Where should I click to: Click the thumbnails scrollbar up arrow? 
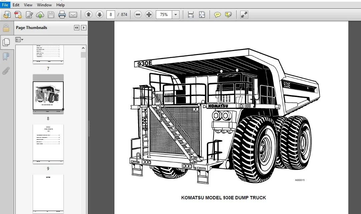tap(83, 48)
